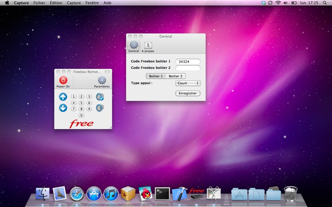Viewport: 332px width, 207px height.
Task: Open the Édition menu
Action: tap(56, 3)
